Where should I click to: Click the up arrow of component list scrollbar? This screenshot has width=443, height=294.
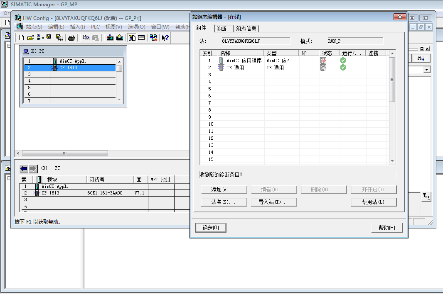(x=392, y=53)
